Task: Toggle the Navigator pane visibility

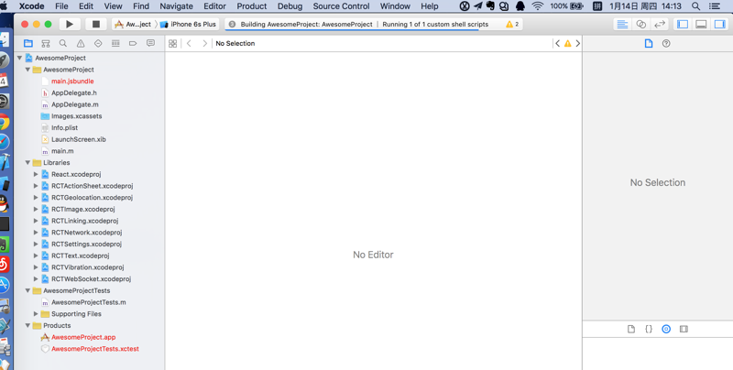Action: coord(683,25)
